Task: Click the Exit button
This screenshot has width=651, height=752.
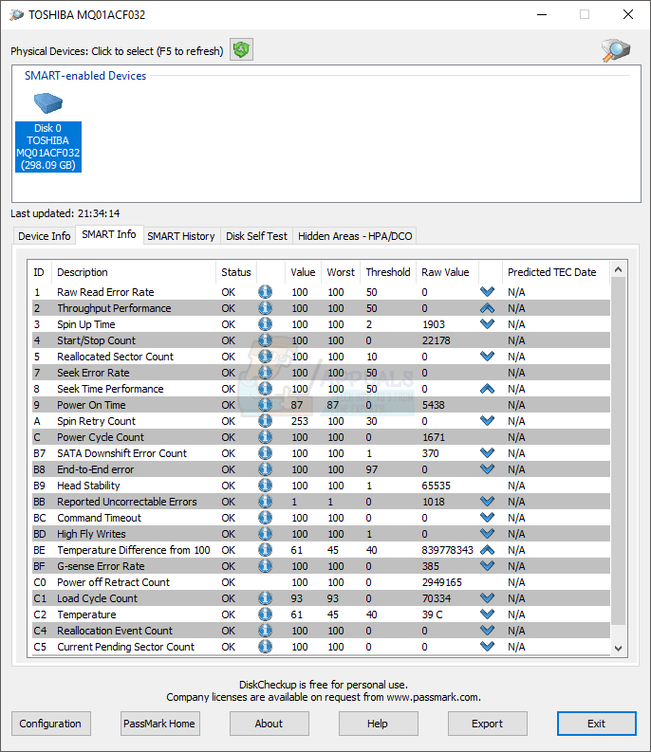Action: tap(596, 724)
